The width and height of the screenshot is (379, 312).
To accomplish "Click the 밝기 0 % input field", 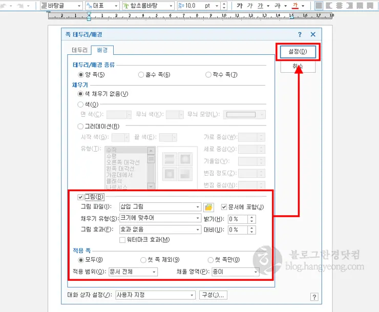I will coord(238,219).
